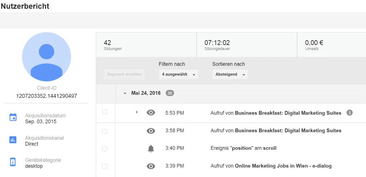The height and width of the screenshot is (177, 366).
Task: Click the Nutzerbericht page title
Action: point(25,6)
